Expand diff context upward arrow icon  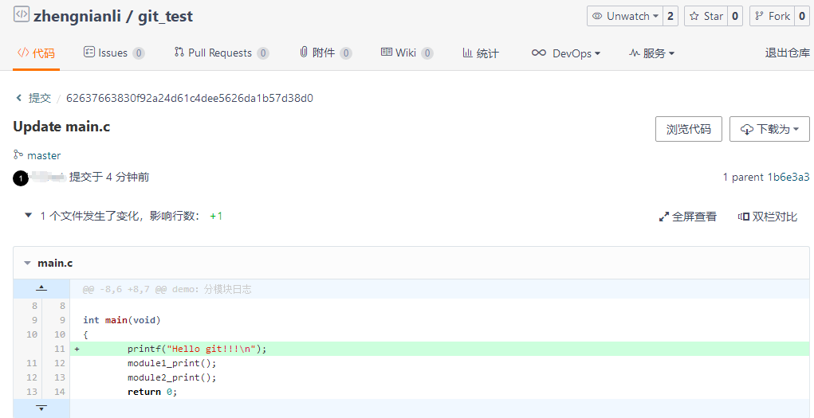(41, 289)
